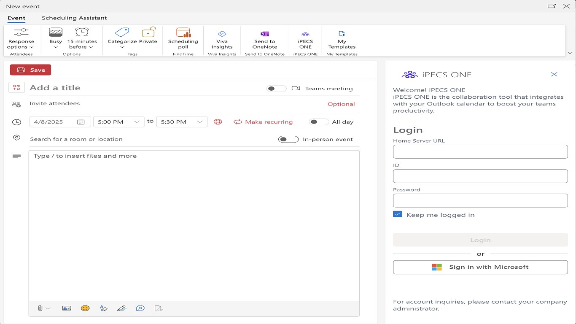Toggle the All day switch

tap(319, 122)
